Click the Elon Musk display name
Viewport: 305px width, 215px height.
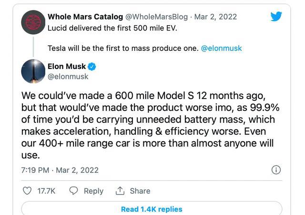[x=67, y=67]
